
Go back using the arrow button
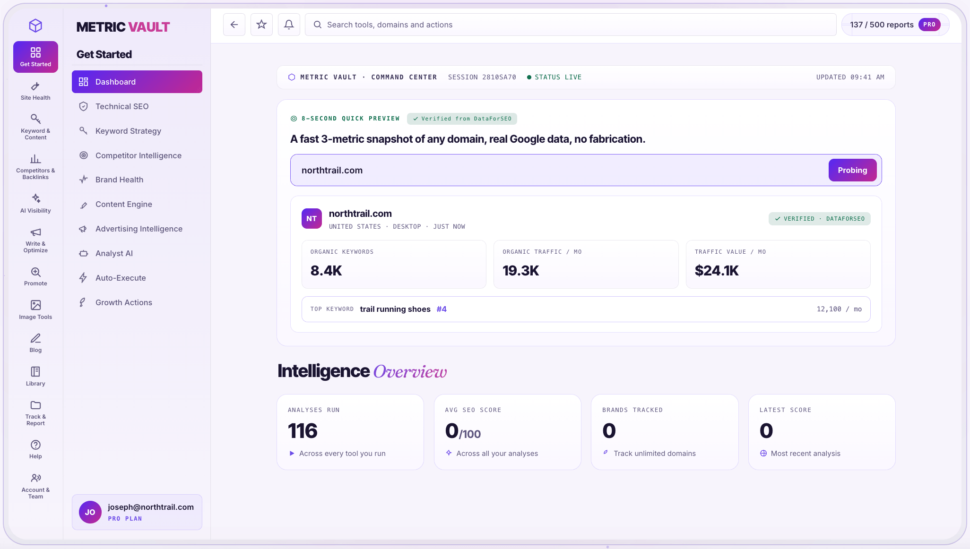(234, 25)
